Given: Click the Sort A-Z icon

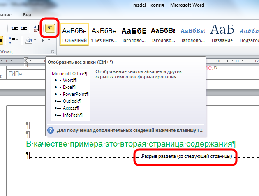Looking at the screenshot, I should [36, 28].
